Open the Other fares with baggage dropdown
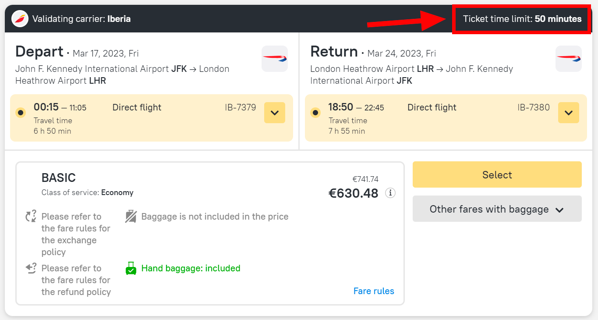Viewport: 598px width, 320px height. point(497,209)
